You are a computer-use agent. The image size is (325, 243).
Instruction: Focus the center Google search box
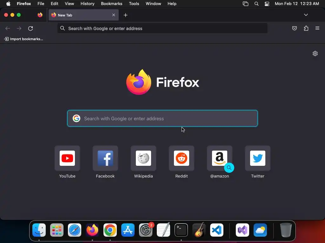coord(162,118)
